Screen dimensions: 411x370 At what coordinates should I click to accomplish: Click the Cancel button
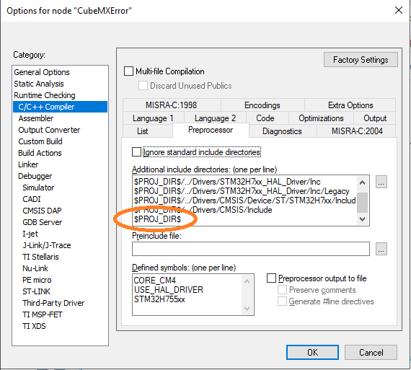point(371,352)
